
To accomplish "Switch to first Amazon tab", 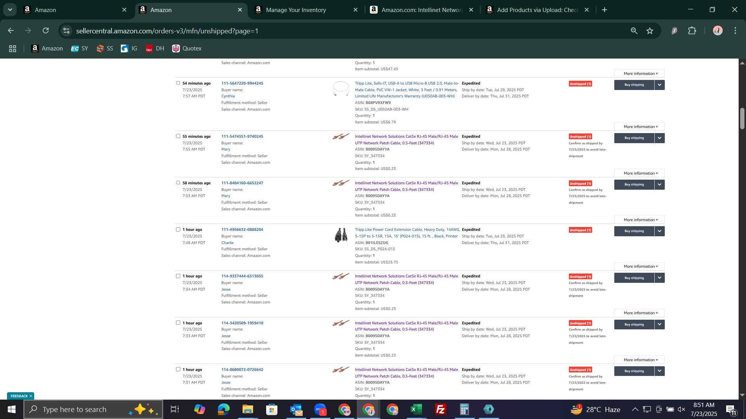I will [x=75, y=10].
